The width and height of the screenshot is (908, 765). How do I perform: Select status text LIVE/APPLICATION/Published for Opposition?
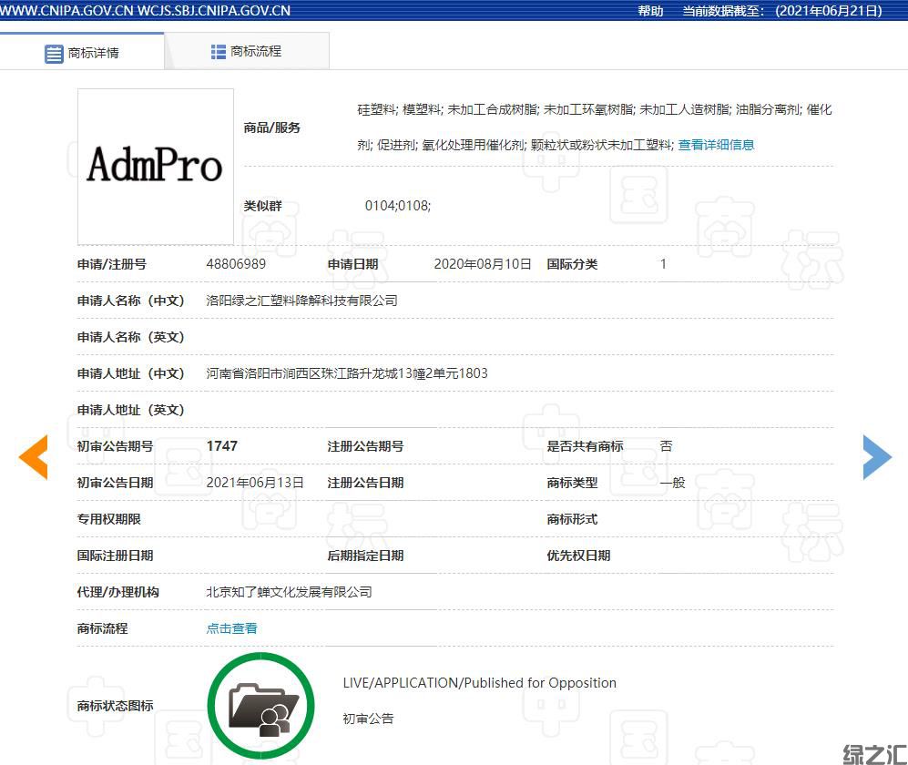pyautogui.click(x=479, y=683)
